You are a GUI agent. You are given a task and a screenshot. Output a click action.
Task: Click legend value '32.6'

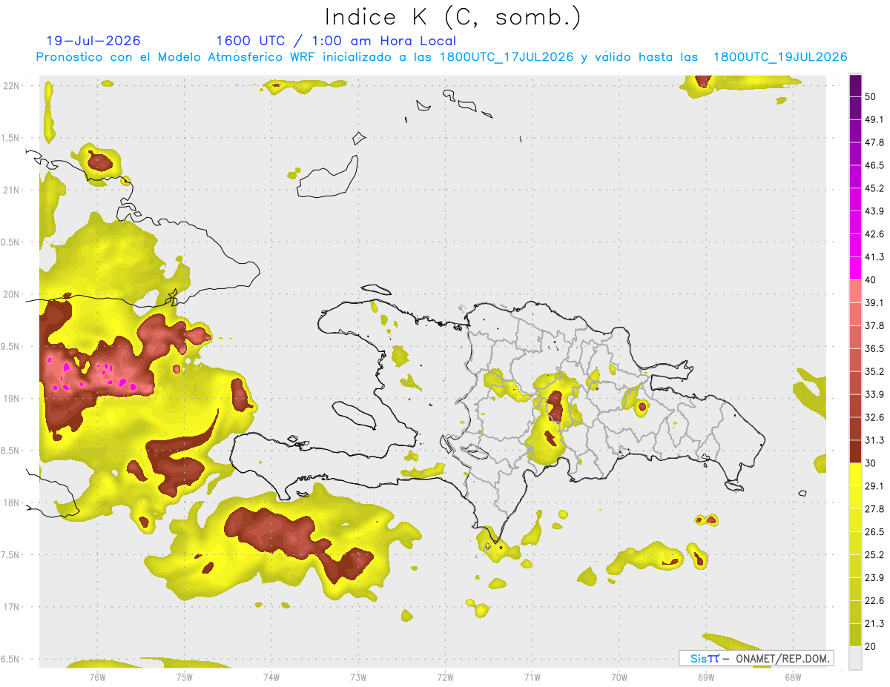coord(874,417)
